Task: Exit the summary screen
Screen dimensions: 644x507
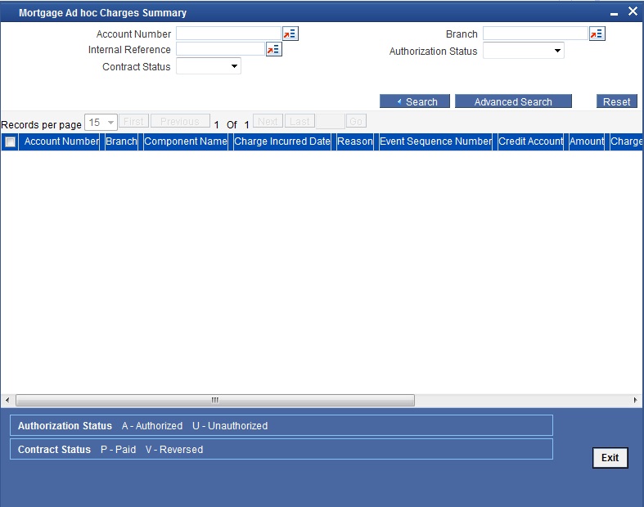Action: pyautogui.click(x=610, y=458)
